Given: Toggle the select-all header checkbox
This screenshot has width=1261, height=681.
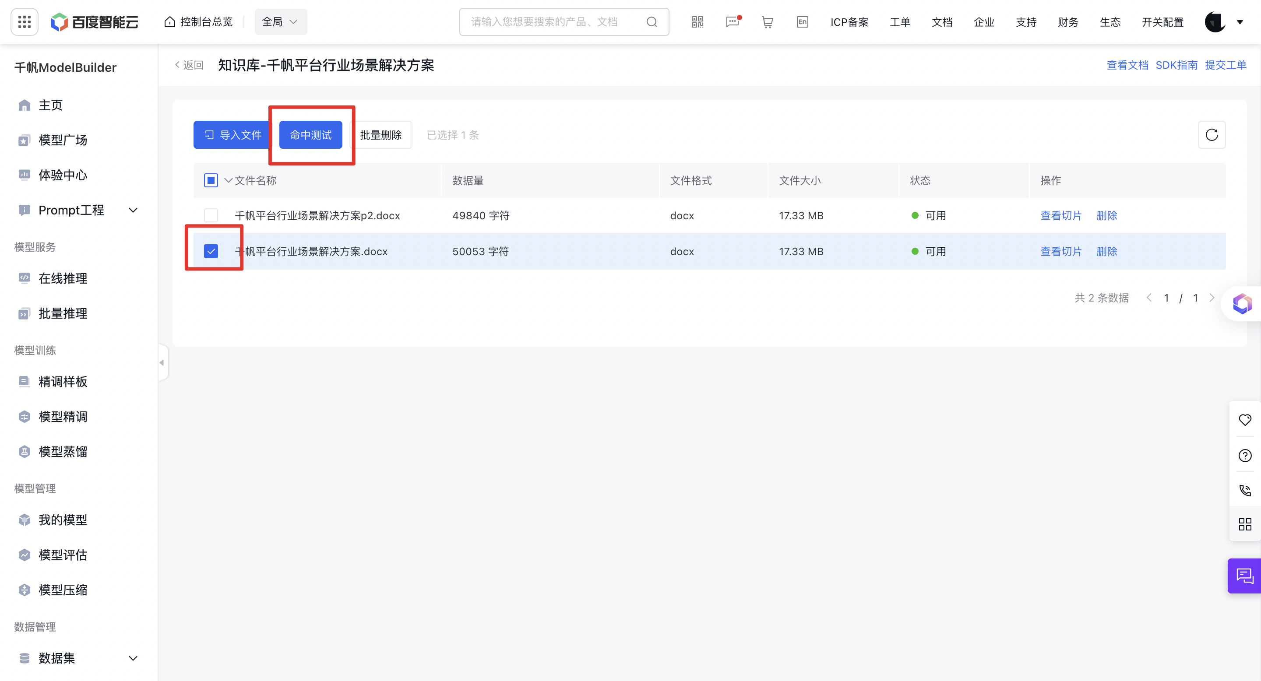Looking at the screenshot, I should 211,180.
